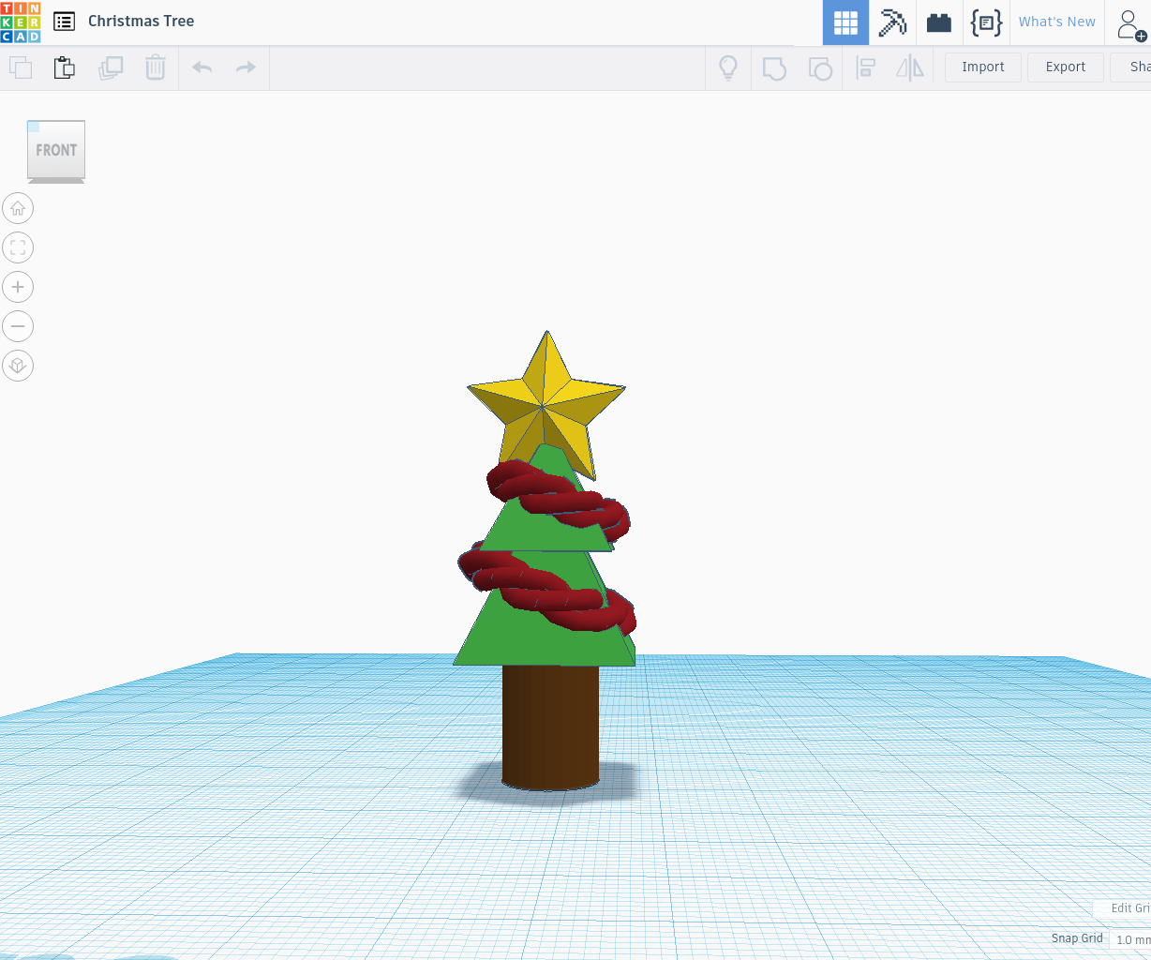The height and width of the screenshot is (960, 1151).
Task: Select the Ungroup tool
Action: [820, 67]
